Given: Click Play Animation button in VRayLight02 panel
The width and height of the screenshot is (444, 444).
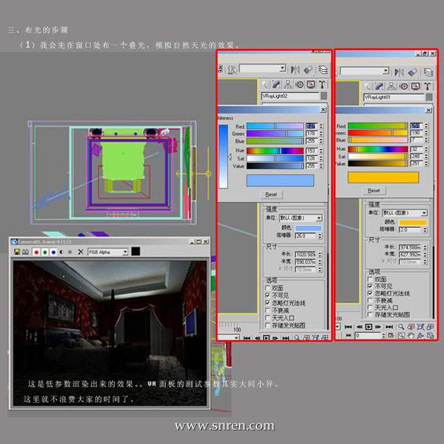Looking at the screenshot, I should point(266,338).
